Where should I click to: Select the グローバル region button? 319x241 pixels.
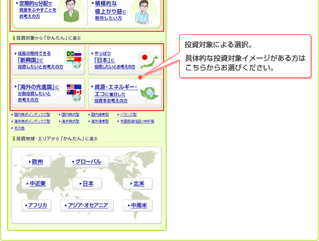click(87, 162)
